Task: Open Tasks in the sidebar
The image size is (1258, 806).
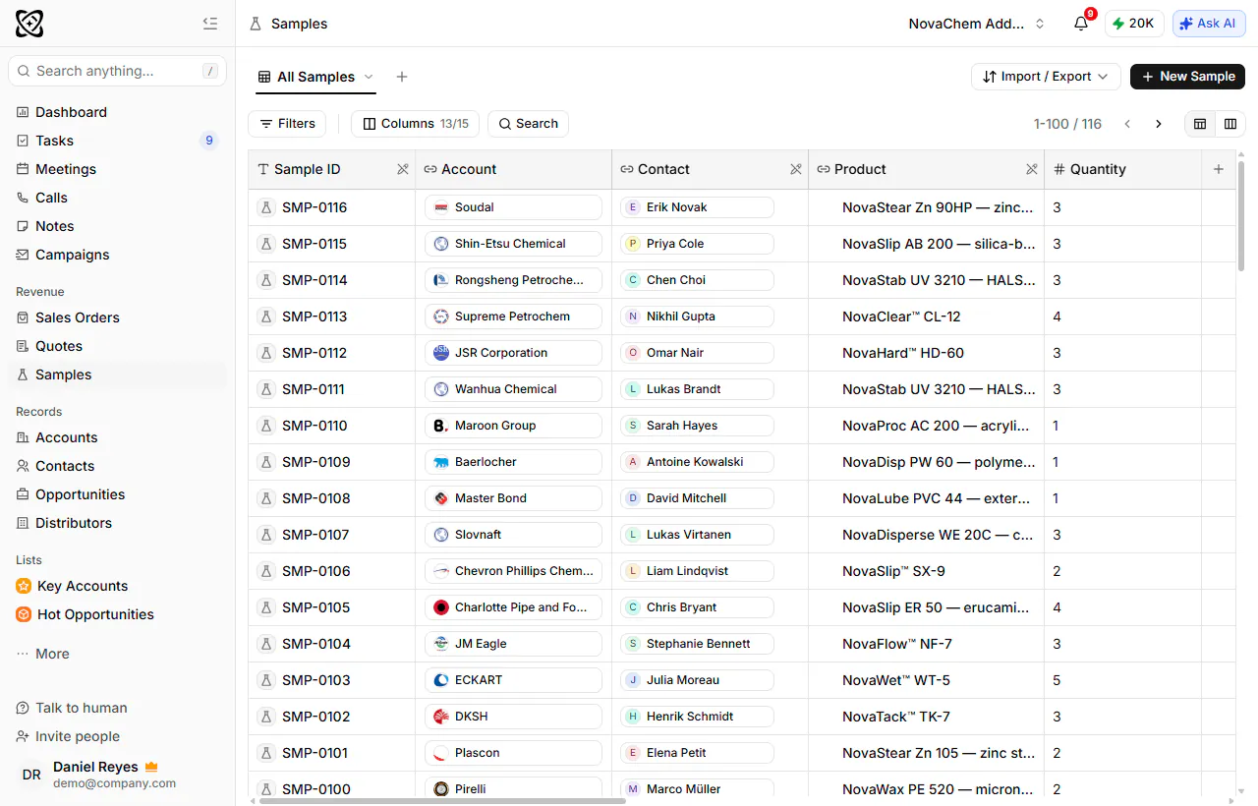Action: coord(118,141)
